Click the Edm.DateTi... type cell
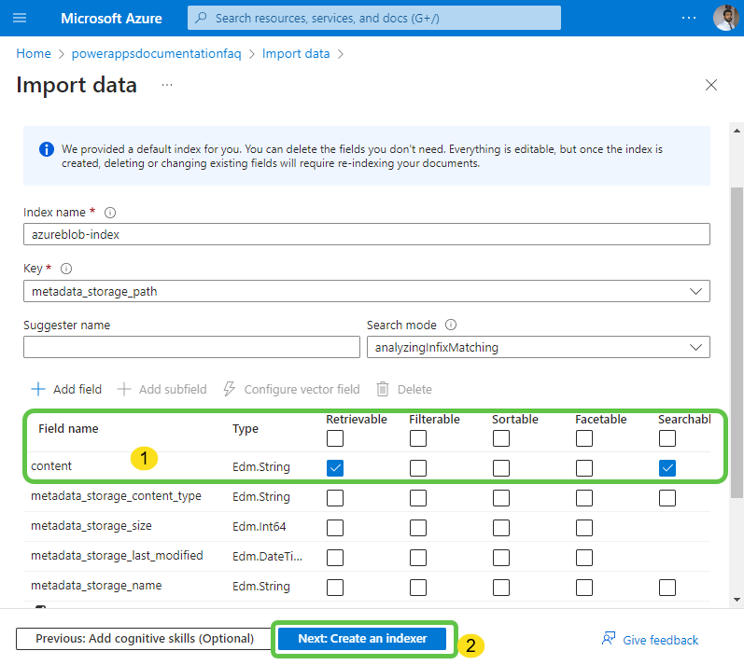 [267, 557]
